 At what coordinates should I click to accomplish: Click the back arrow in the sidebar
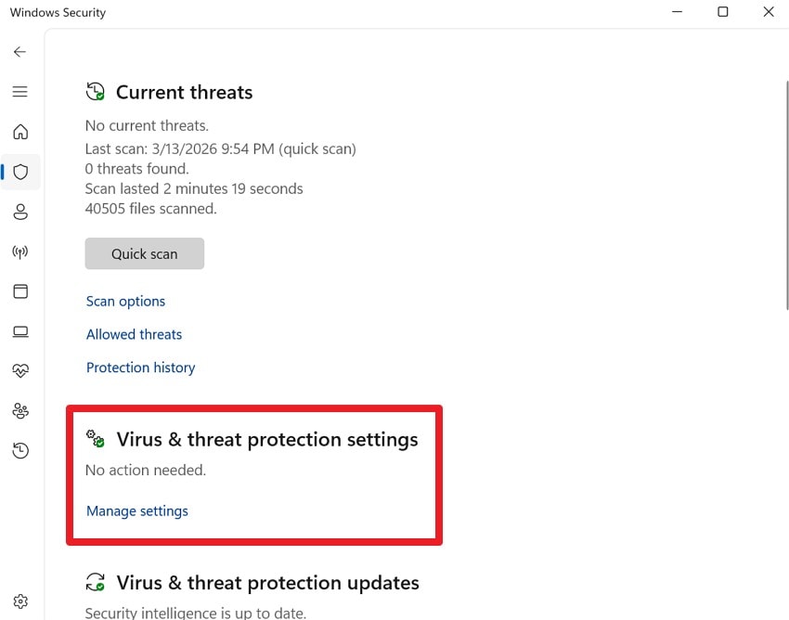[20, 52]
